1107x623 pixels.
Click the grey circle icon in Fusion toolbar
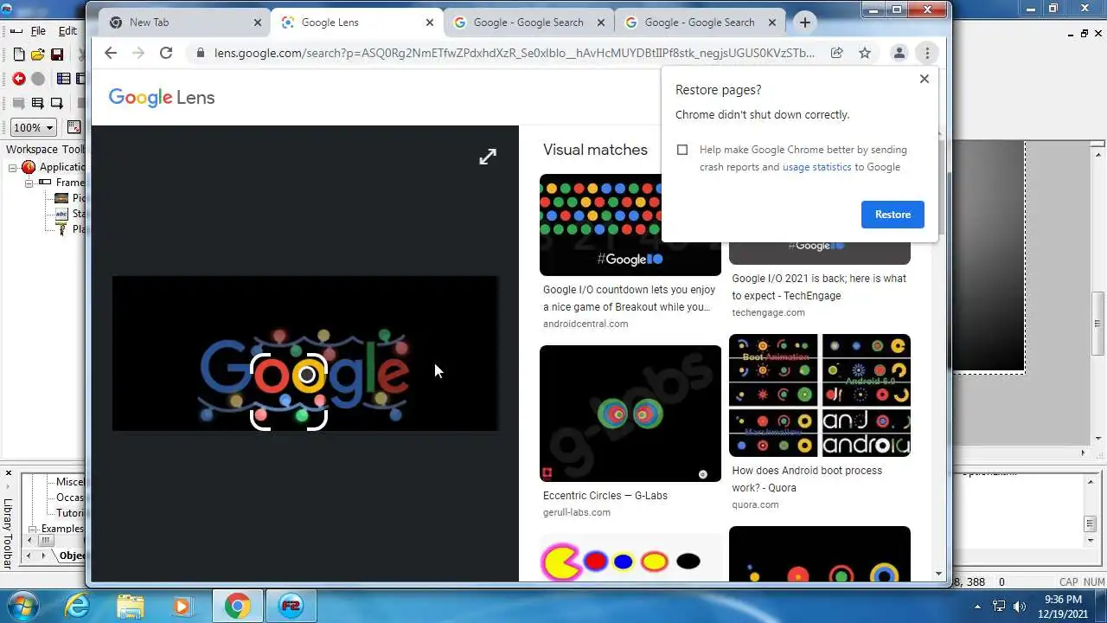38,79
